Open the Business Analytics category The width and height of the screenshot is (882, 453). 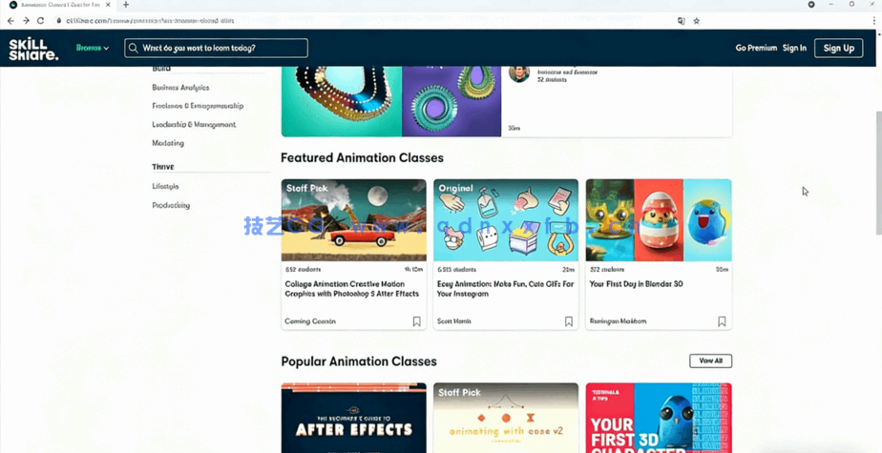[180, 88]
